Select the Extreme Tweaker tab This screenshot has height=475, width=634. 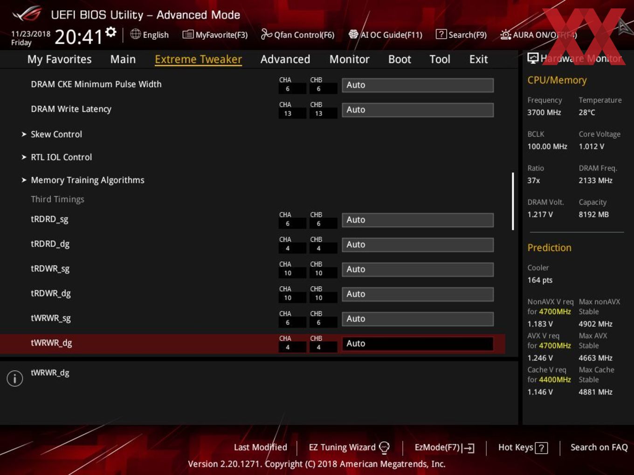(x=198, y=59)
